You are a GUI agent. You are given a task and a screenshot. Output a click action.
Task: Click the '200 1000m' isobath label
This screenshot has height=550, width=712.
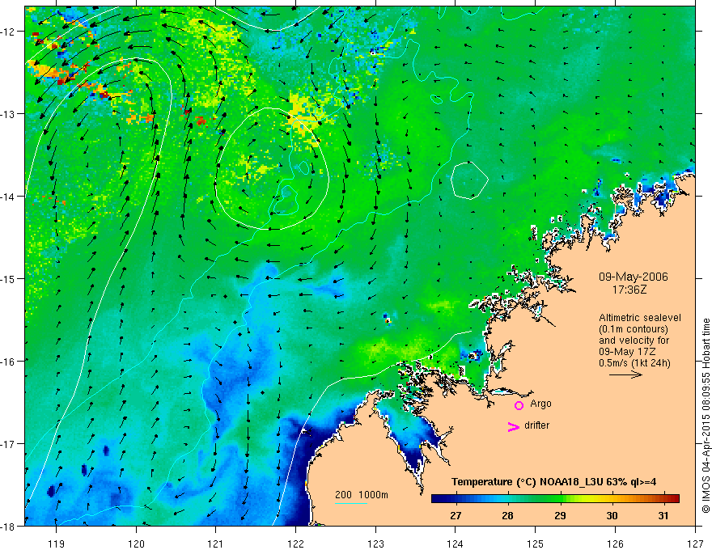(x=362, y=495)
